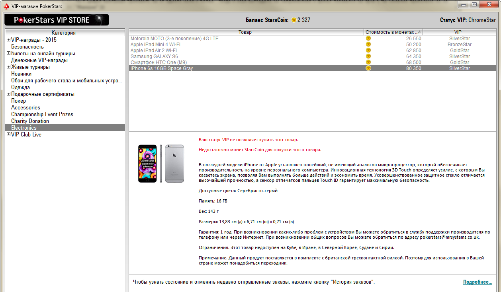
Task: Click the PokerStars VIP Store logo
Action: pos(57,20)
